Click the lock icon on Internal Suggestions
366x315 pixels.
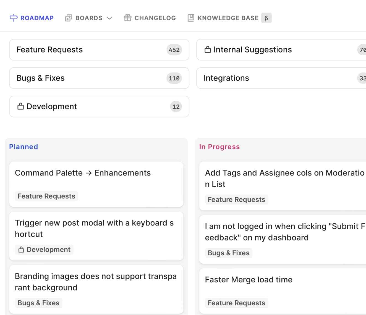[207, 50]
